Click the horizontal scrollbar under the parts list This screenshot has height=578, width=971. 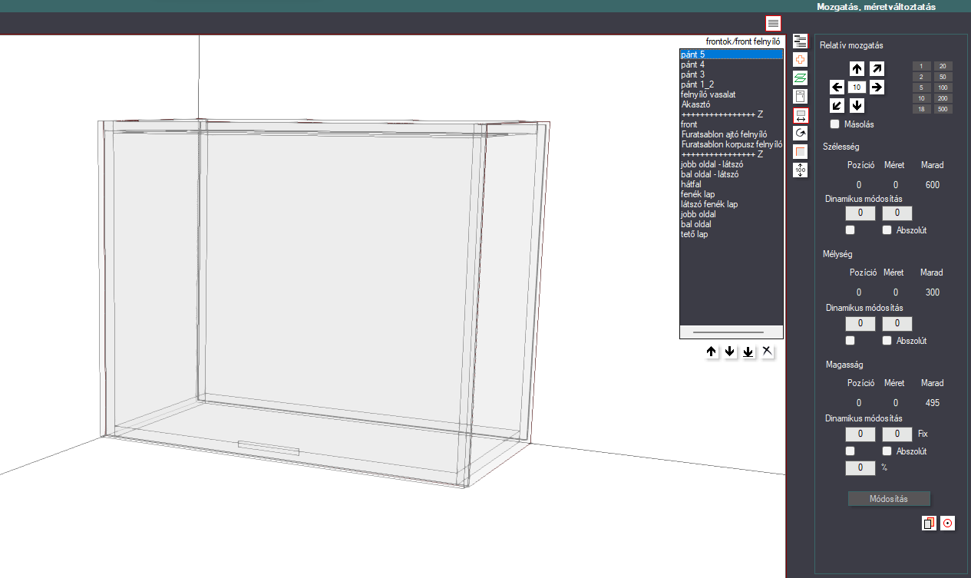(x=732, y=332)
